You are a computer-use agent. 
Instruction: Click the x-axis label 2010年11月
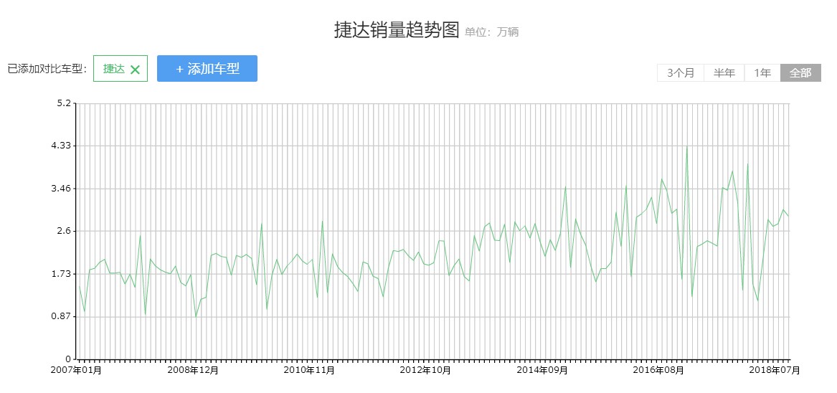tap(309, 370)
